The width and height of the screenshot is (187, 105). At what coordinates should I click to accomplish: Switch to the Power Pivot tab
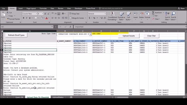[x=91, y=8]
